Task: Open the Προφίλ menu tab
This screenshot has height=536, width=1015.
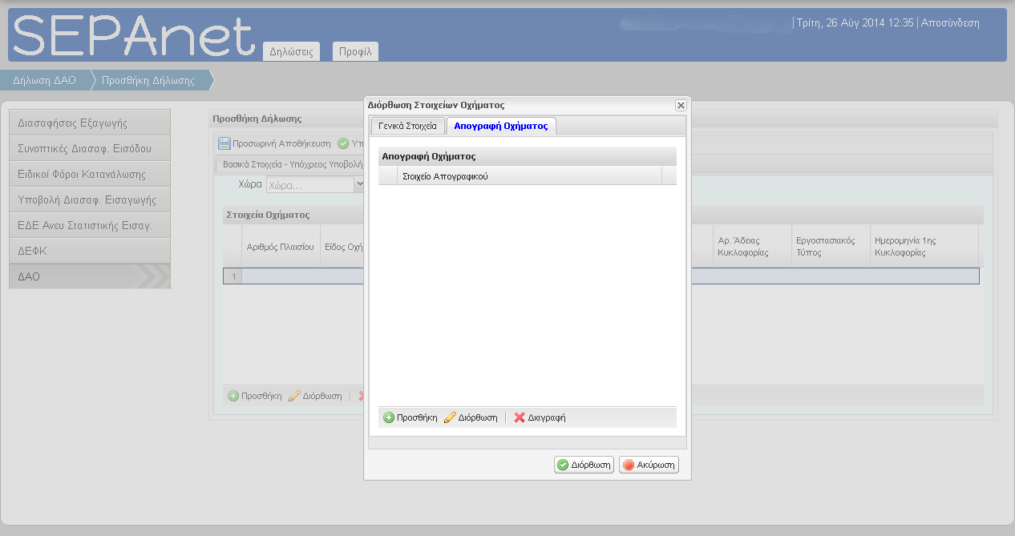Action: tap(355, 51)
